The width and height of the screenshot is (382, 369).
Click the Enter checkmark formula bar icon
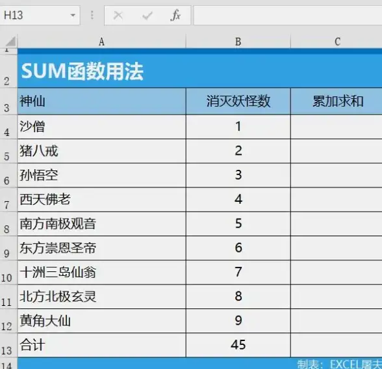click(147, 16)
